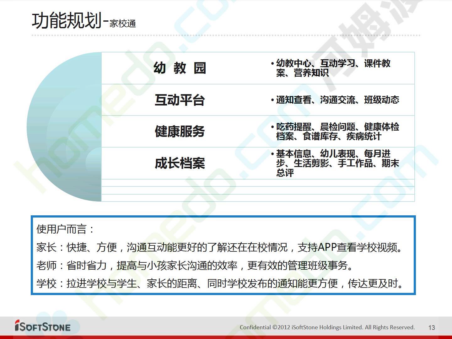Select the bullet starting with 基本信息
The width and height of the screenshot is (452, 339).
pyautogui.click(x=337, y=163)
